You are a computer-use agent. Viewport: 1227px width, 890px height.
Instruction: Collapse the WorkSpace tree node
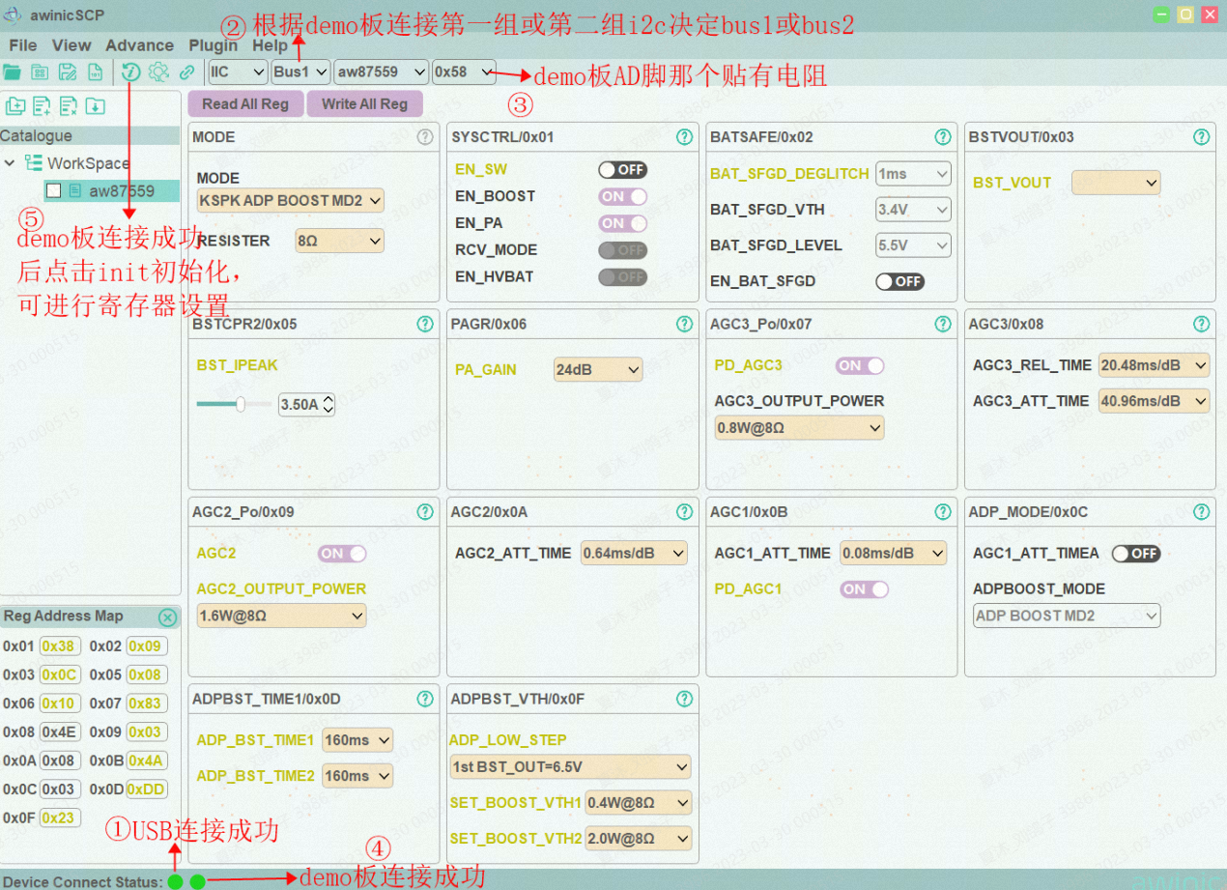pos(10,163)
